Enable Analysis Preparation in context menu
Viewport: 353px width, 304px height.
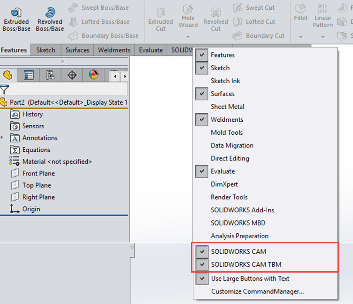click(x=240, y=236)
